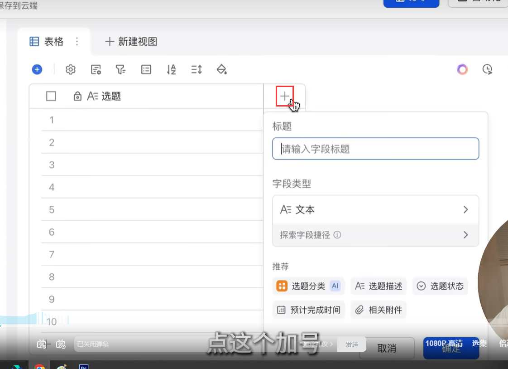This screenshot has width=508, height=369.
Task: Click the Photoshop icon in the taskbar
Action: 84,367
